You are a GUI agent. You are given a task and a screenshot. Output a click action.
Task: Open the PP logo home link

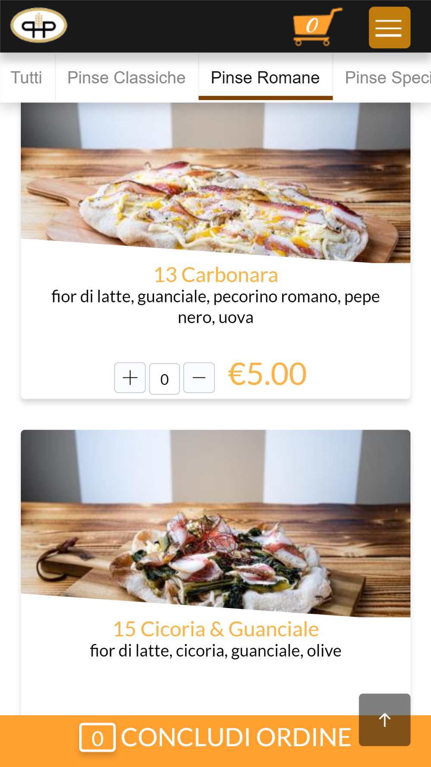[x=39, y=25]
